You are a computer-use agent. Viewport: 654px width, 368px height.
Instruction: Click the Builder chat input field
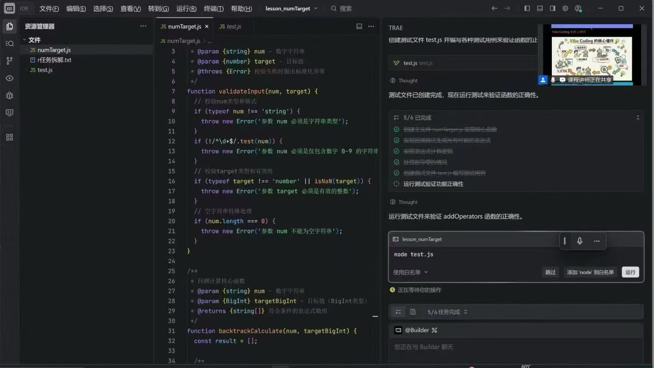pyautogui.click(x=515, y=347)
